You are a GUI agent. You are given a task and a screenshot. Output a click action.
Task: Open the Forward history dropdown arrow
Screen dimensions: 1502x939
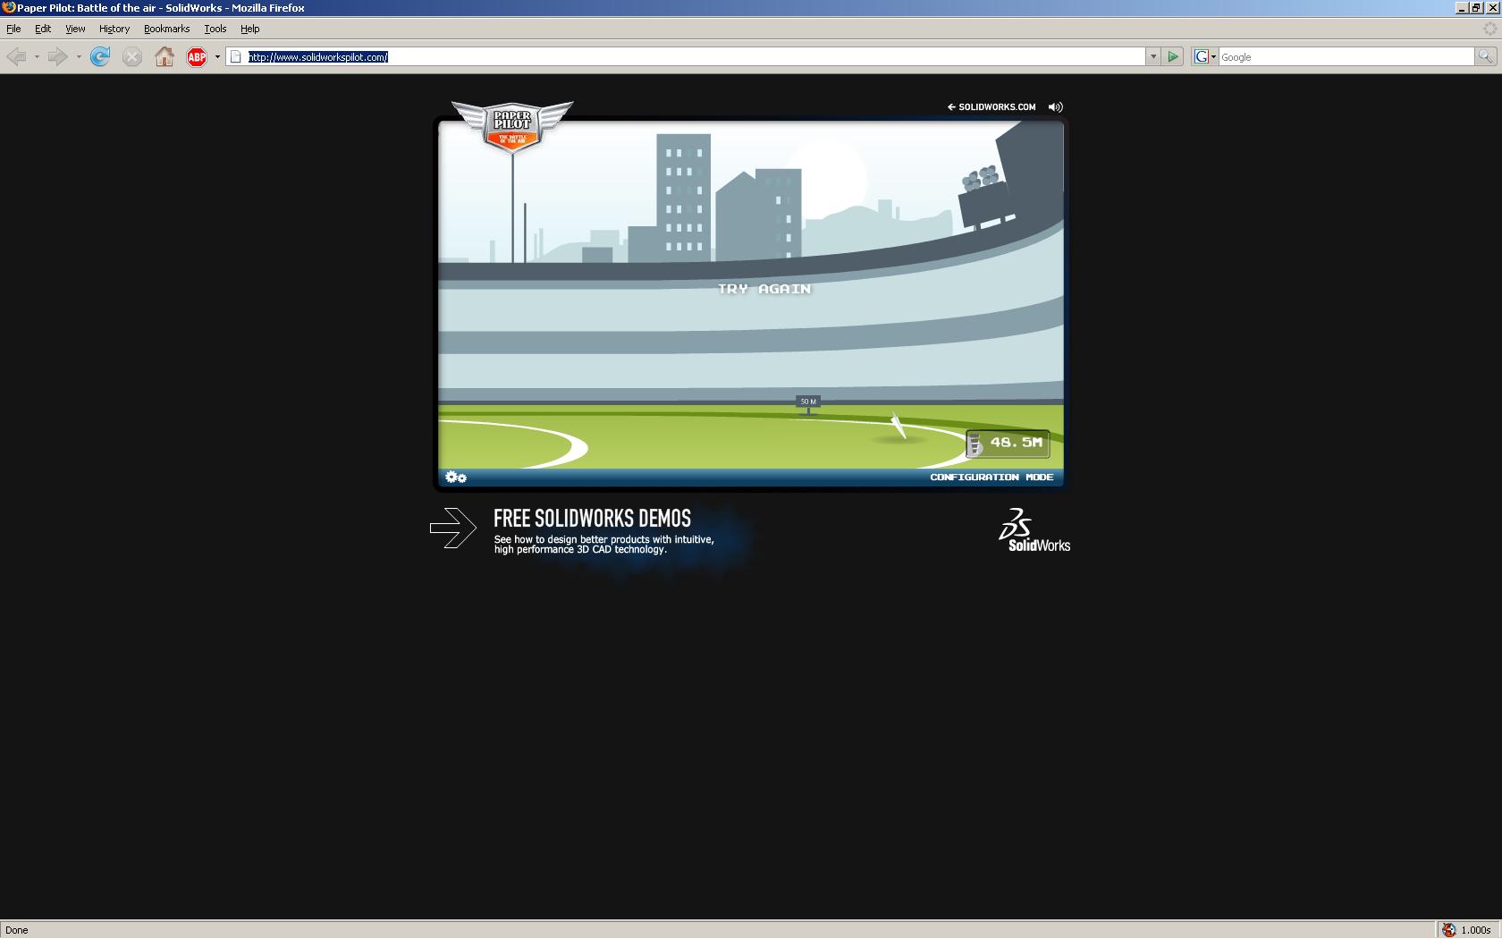(x=79, y=57)
